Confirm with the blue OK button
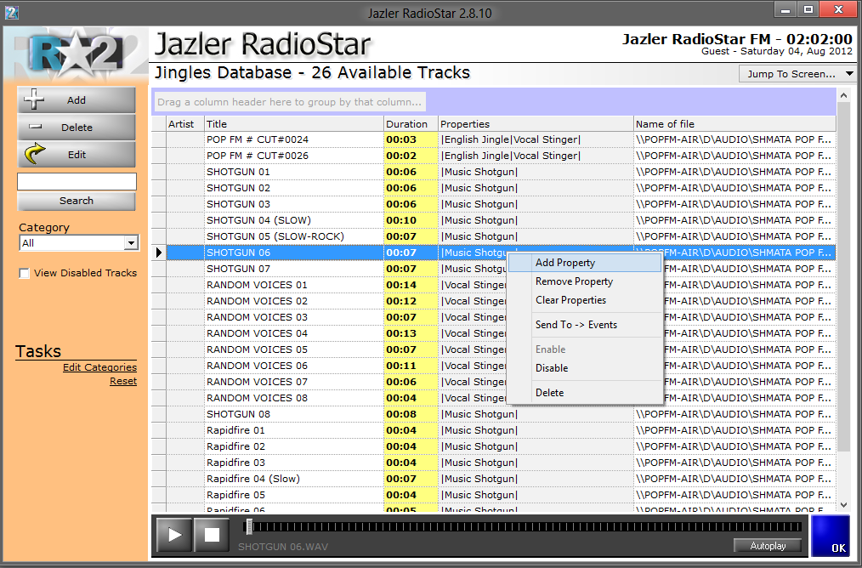Image resolution: width=862 pixels, height=568 pixels. click(x=831, y=535)
